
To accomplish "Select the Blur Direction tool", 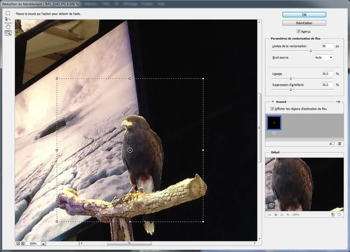I will pyautogui.click(x=8, y=20).
